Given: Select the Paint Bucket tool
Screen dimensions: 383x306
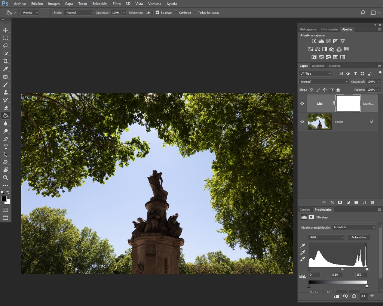Looking at the screenshot, I should tap(5, 116).
